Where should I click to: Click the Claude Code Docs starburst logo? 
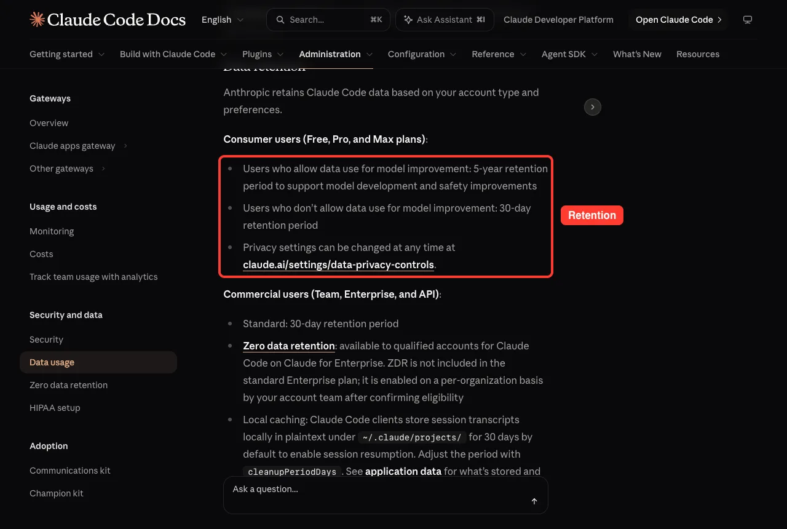coord(37,20)
